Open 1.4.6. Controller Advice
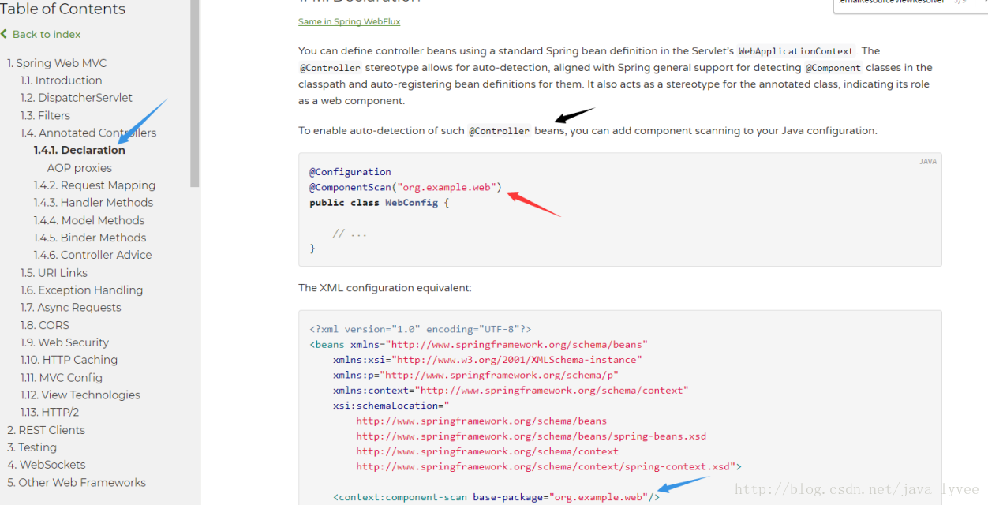Image resolution: width=988 pixels, height=505 pixels. [92, 255]
